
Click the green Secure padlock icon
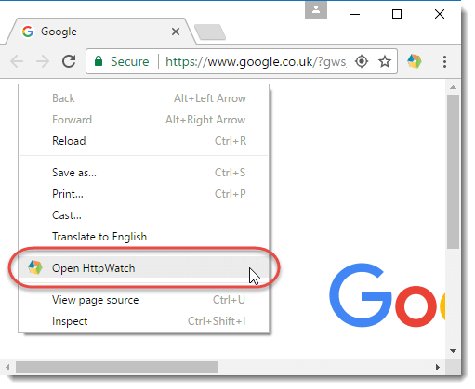click(99, 61)
